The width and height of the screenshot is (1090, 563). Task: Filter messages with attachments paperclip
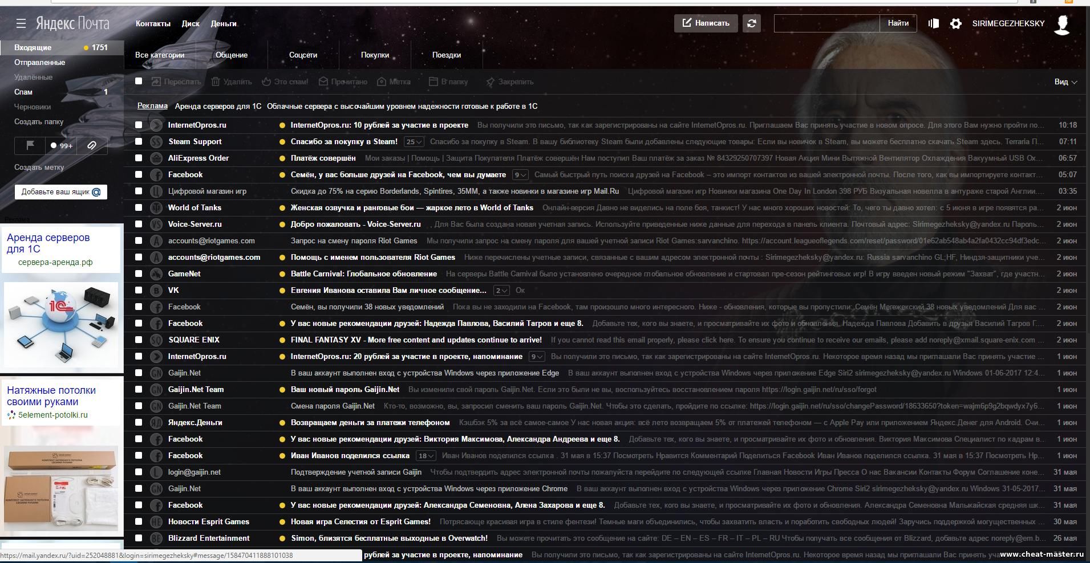pos(92,145)
